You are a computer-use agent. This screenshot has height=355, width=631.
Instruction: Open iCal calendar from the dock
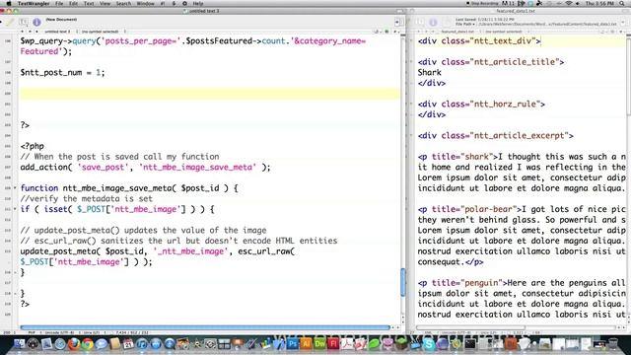pos(128,344)
